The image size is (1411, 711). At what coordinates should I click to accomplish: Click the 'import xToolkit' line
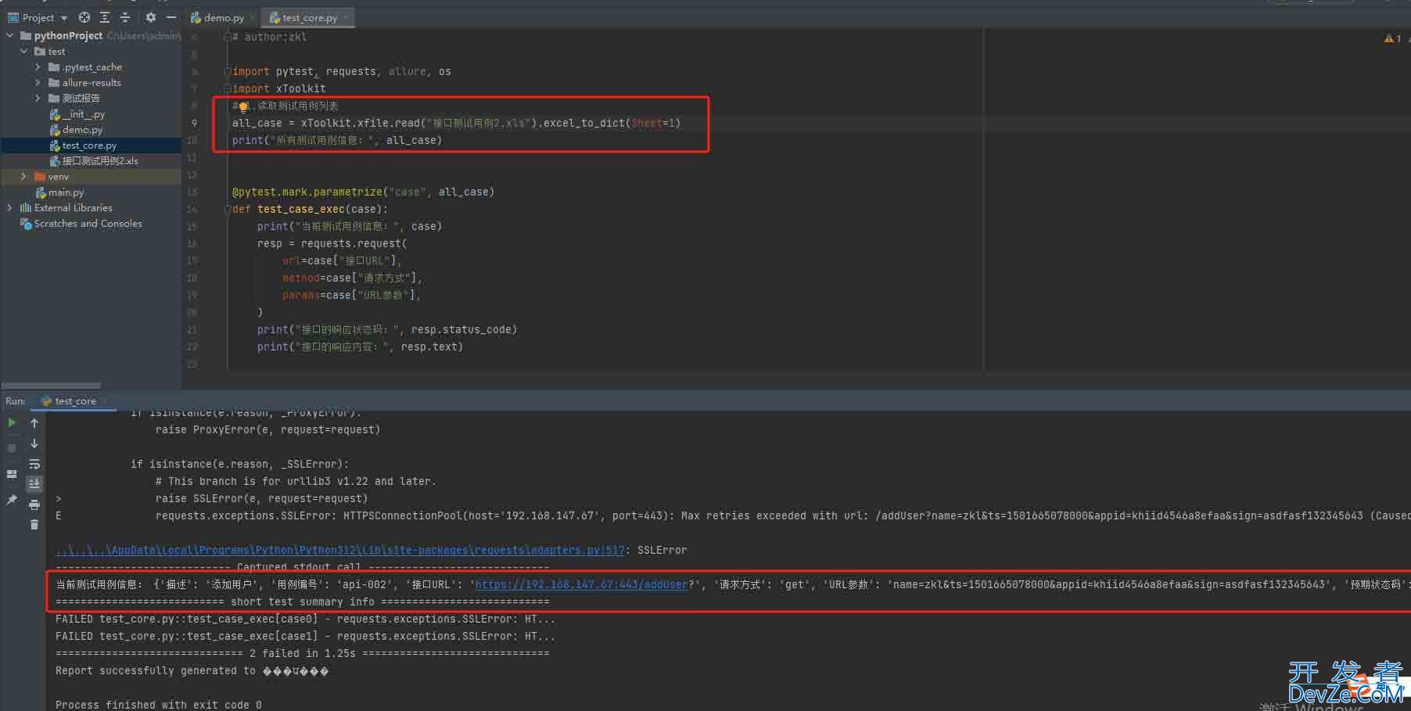tap(278, 89)
